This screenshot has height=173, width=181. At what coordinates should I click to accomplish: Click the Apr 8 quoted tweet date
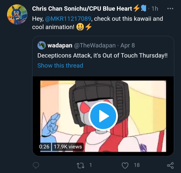pyautogui.click(x=127, y=45)
